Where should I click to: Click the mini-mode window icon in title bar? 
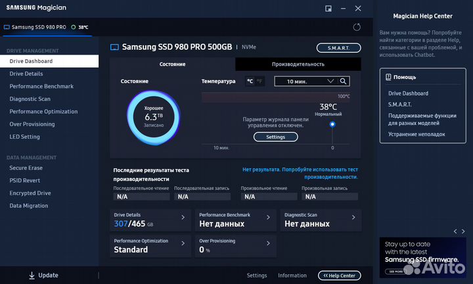328,9
